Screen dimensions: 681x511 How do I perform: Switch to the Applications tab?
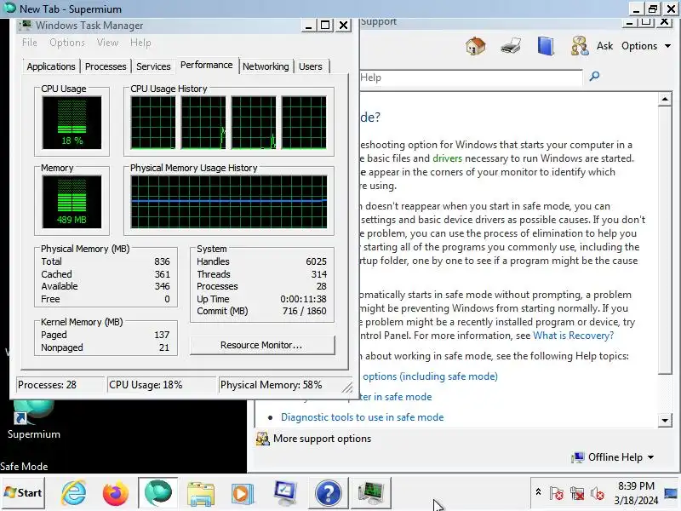tap(51, 66)
